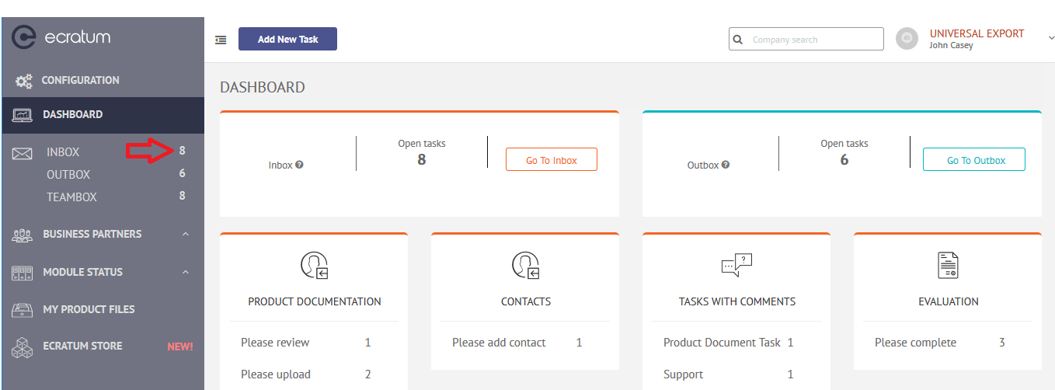The width and height of the screenshot is (1055, 390).
Task: Click the Inbox envelope icon in sidebar
Action: coord(23,153)
